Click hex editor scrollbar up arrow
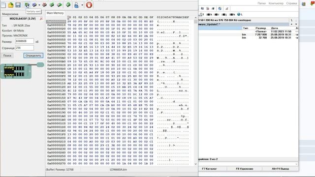The width and height of the screenshot is (315, 177). pyautogui.click(x=196, y=18)
